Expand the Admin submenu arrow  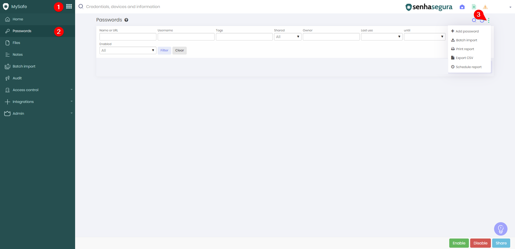click(72, 113)
